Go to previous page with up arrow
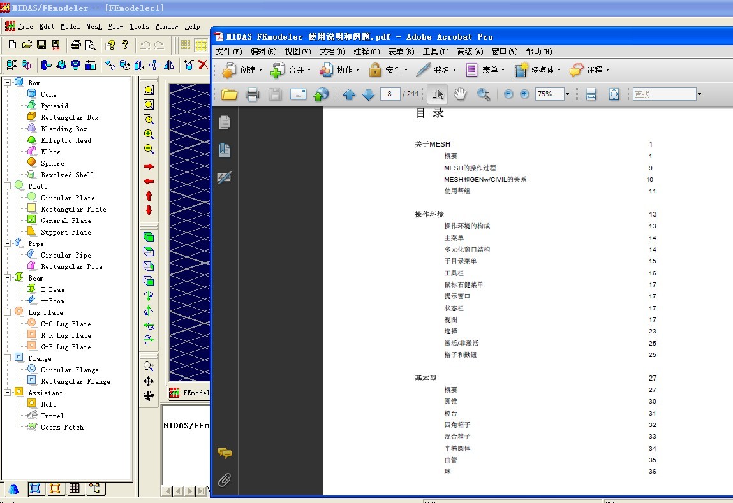Image resolution: width=733 pixels, height=503 pixels. coord(349,95)
